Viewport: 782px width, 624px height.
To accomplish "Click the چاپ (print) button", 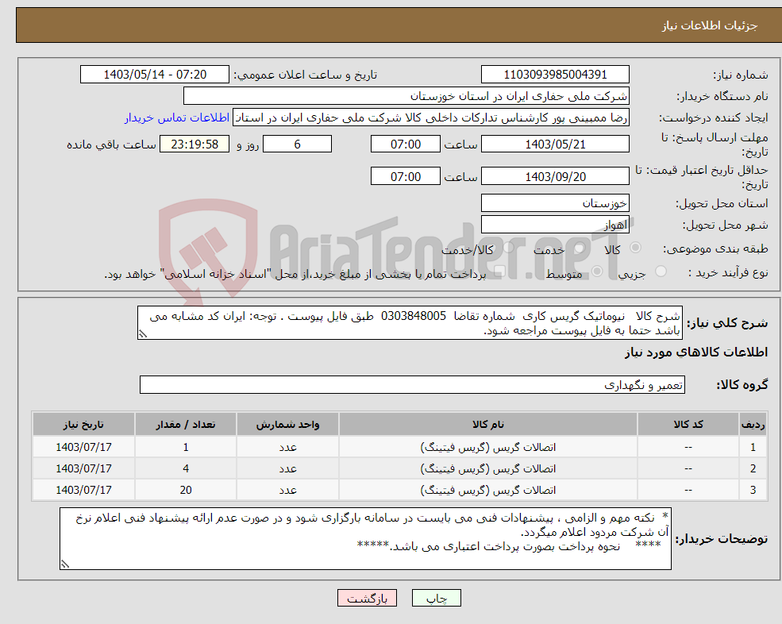I will click(437, 598).
